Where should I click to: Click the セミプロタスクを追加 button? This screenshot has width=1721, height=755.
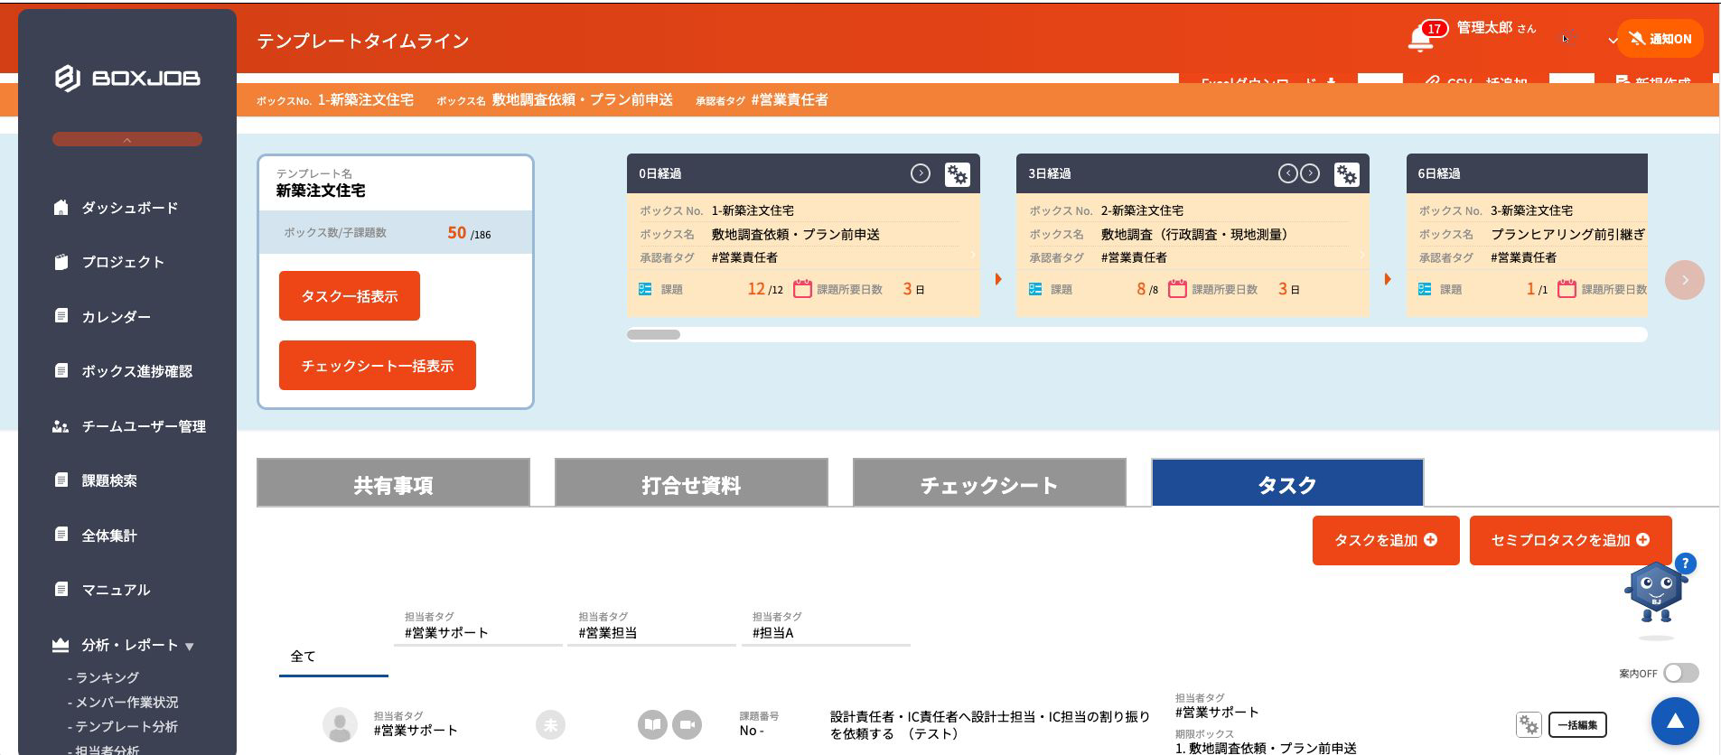click(1570, 540)
